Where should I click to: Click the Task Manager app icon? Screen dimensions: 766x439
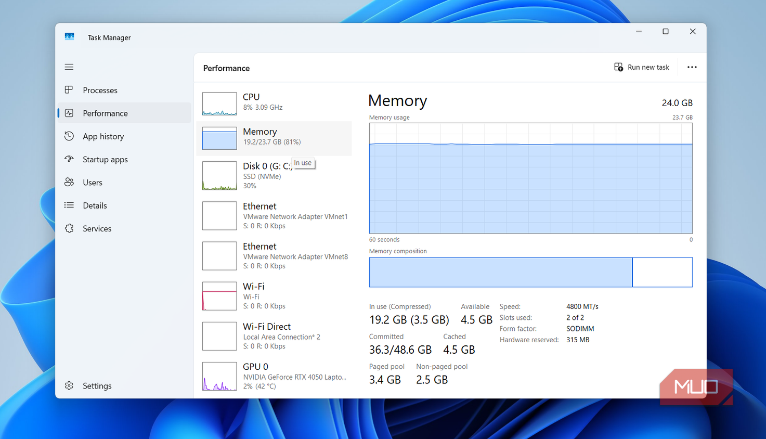click(x=70, y=37)
